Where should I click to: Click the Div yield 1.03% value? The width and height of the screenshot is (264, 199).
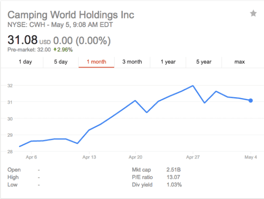174,185
